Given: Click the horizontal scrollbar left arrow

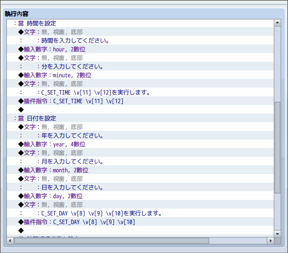Looking at the screenshot, I should [10, 240].
